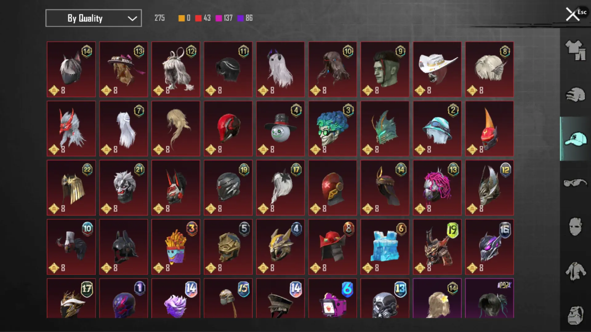Image resolution: width=591 pixels, height=332 pixels.
Task: Select the gloves category icon in sidebar
Action: tap(575, 94)
